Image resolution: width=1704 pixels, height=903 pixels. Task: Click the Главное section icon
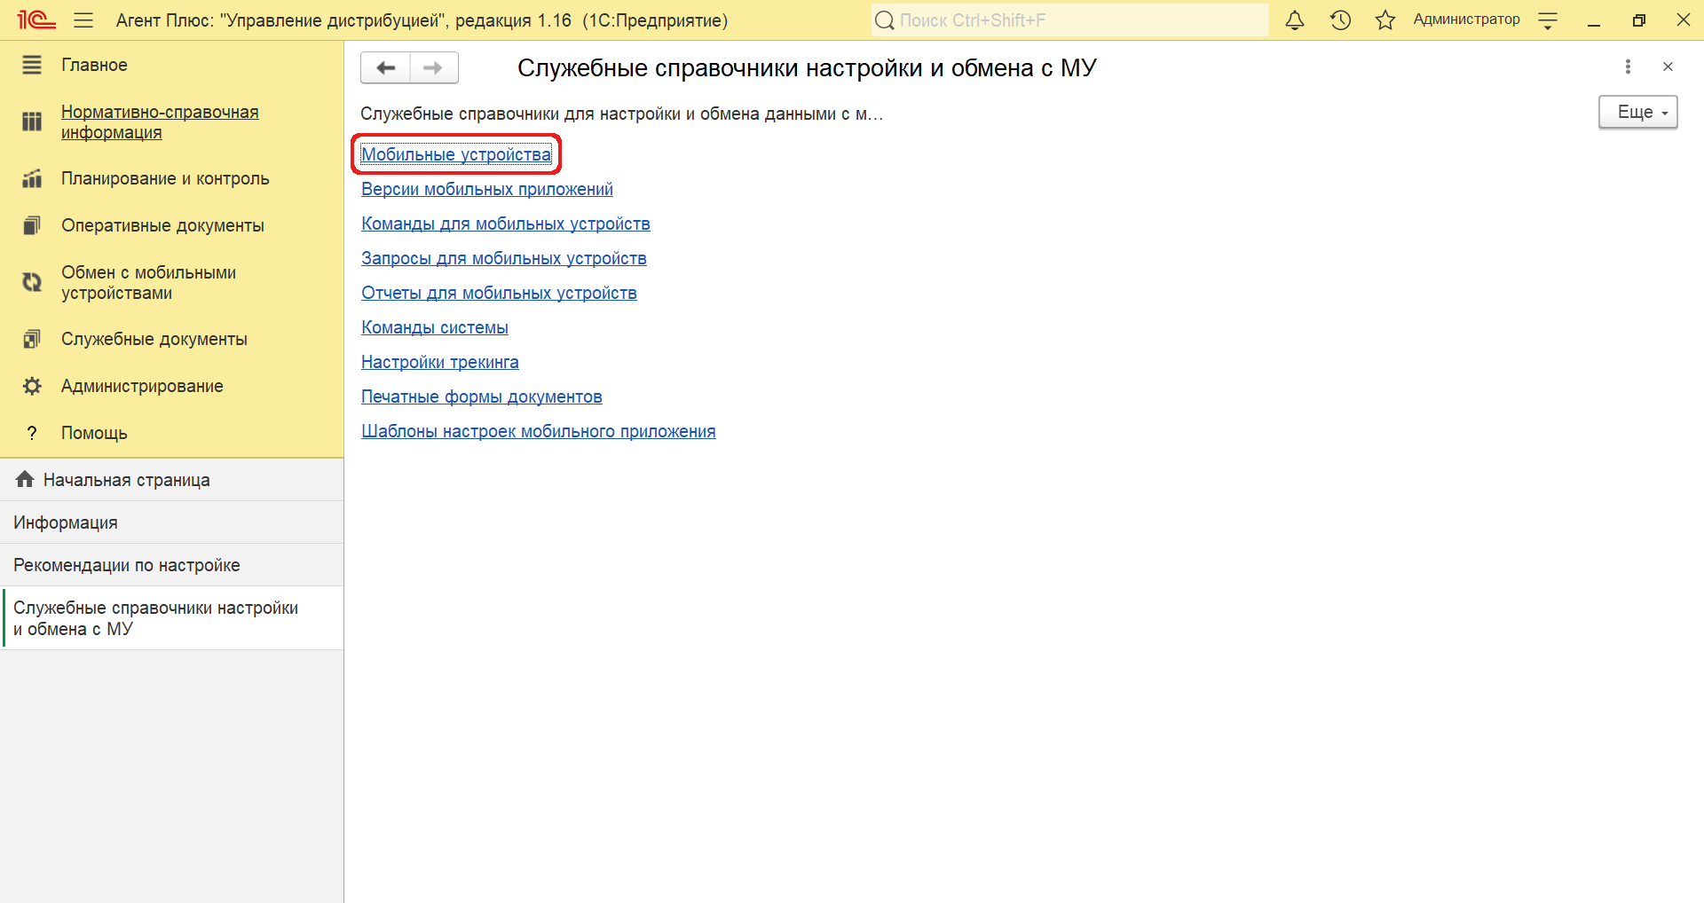pos(32,65)
